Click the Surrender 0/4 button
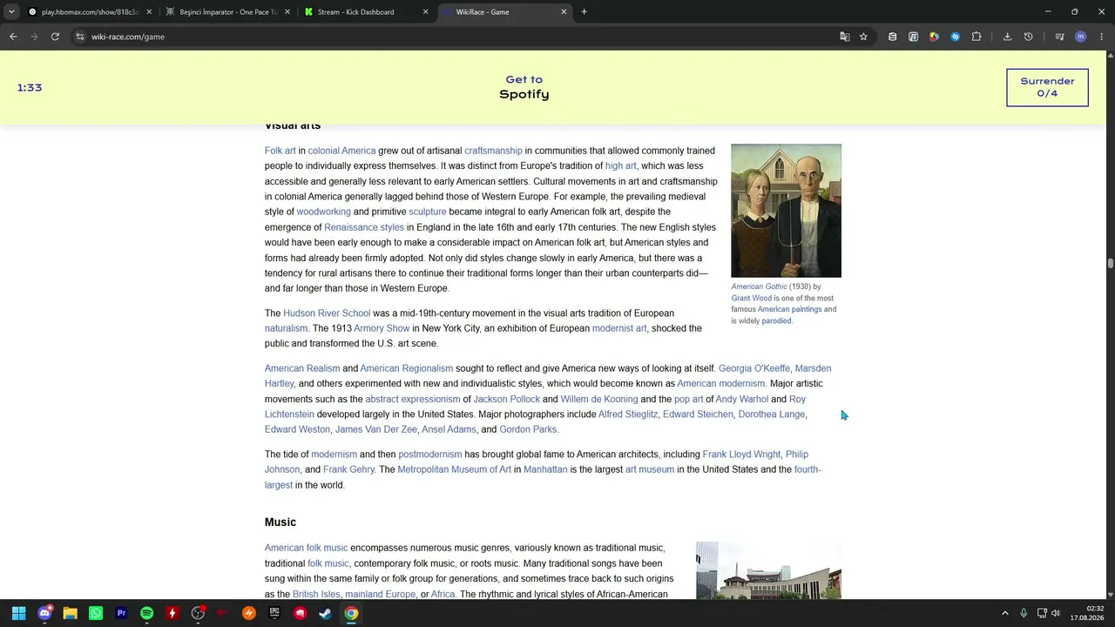The width and height of the screenshot is (1115, 627). pos(1047,87)
